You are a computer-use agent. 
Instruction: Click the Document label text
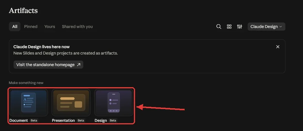(x=18, y=120)
